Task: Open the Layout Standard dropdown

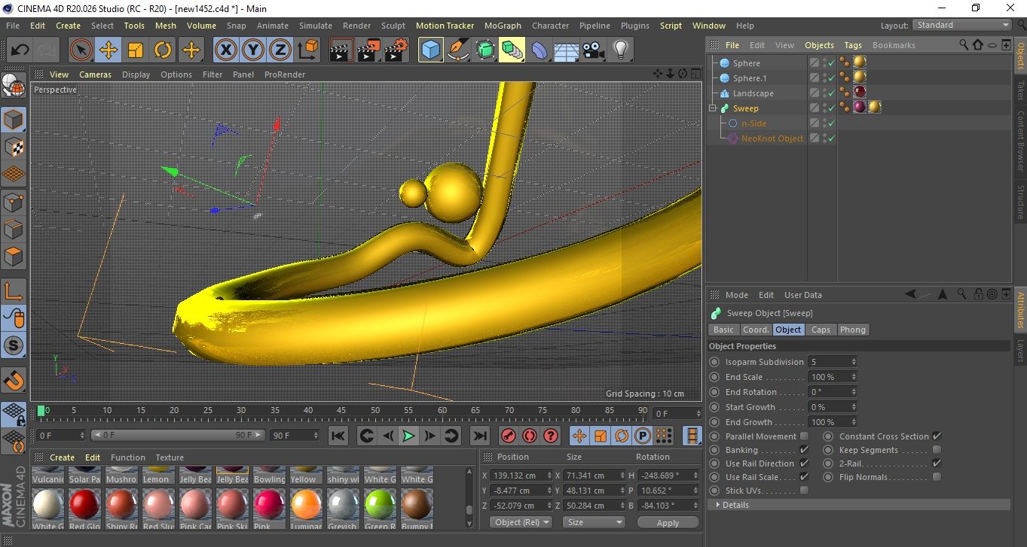Action: (x=962, y=25)
